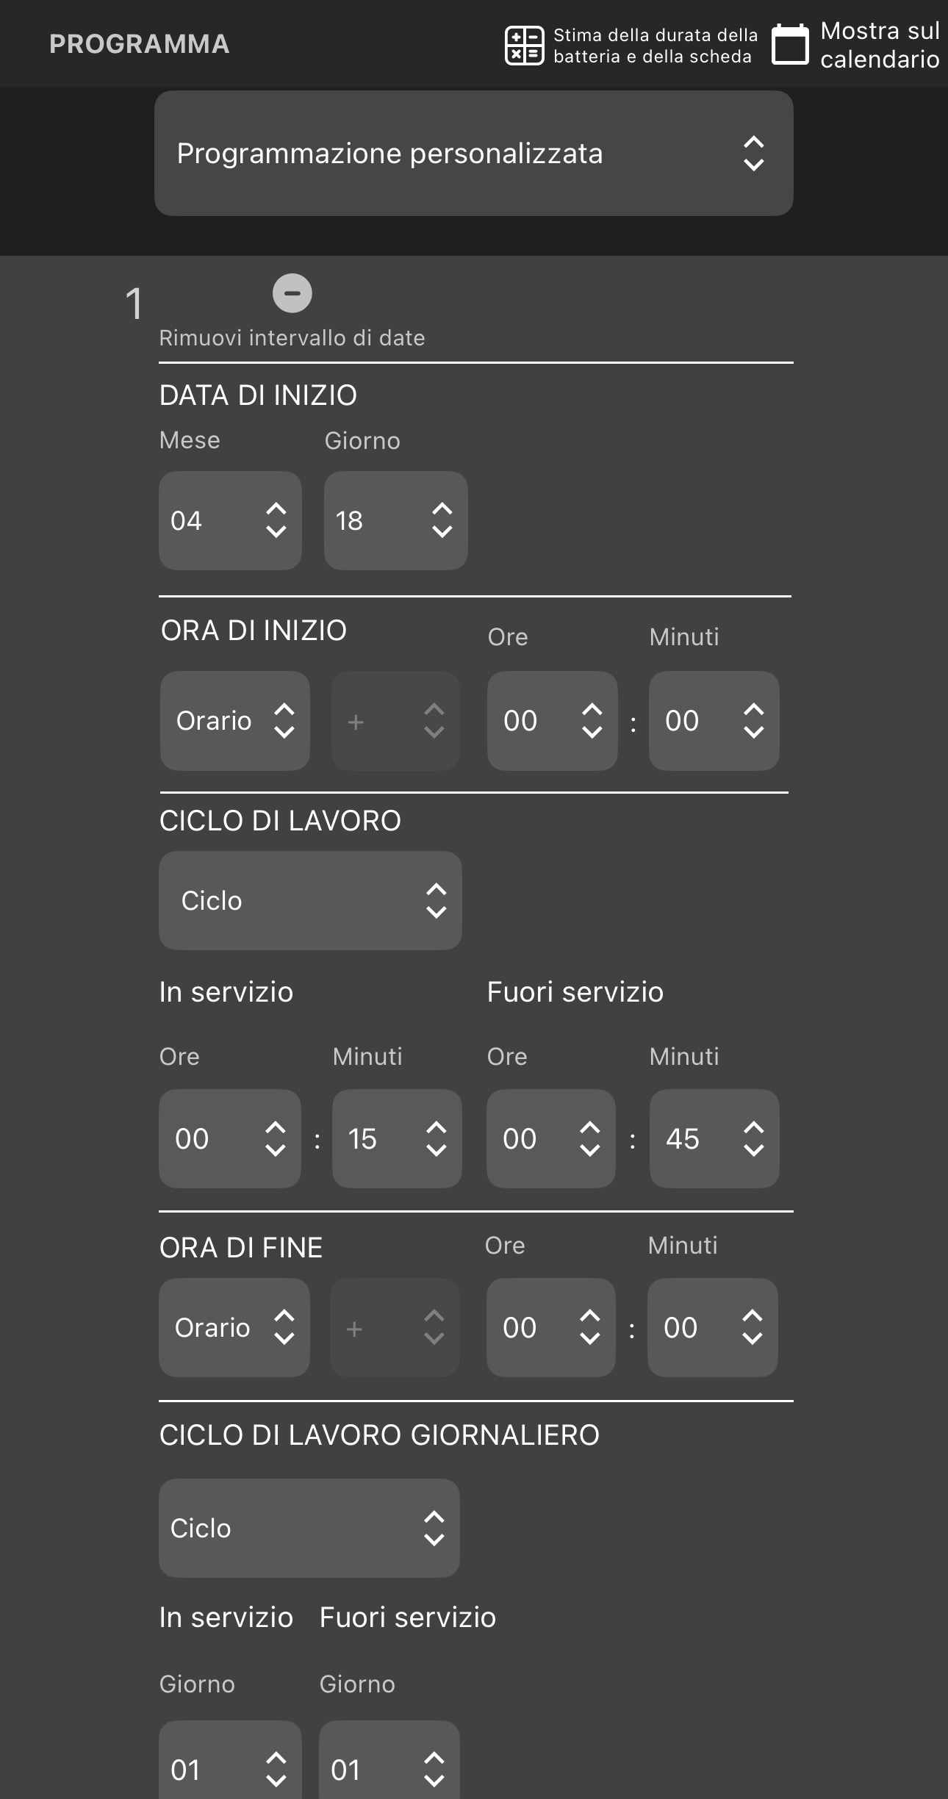Open the Orario type selector under Ora di inizio

[234, 721]
